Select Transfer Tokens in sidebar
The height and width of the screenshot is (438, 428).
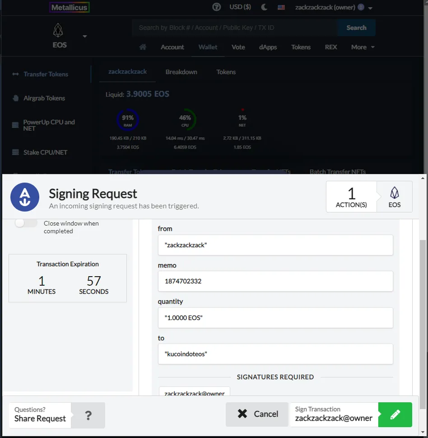pyautogui.click(x=46, y=74)
